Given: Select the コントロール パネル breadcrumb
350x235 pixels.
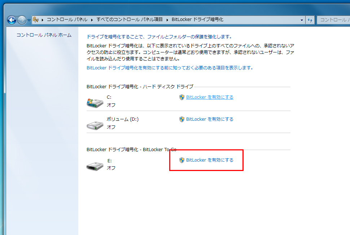Looking at the screenshot, I should coord(67,20).
